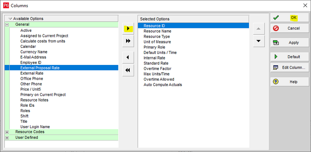The width and height of the screenshot is (311, 152).
Task: Select Other Phone option
Action: coord(31,84)
